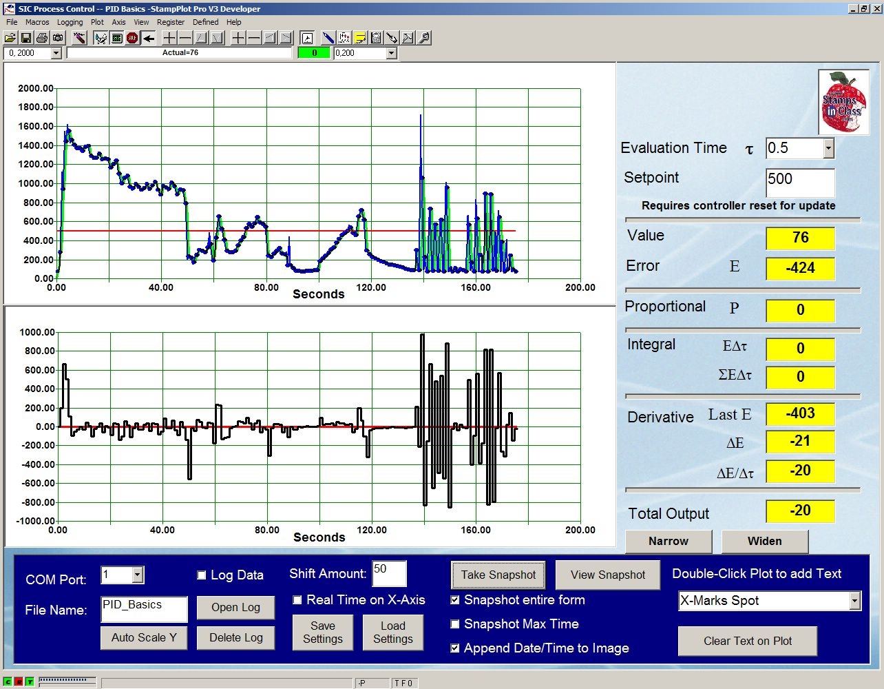Open the Axis menu
The image size is (884, 689).
point(118,22)
